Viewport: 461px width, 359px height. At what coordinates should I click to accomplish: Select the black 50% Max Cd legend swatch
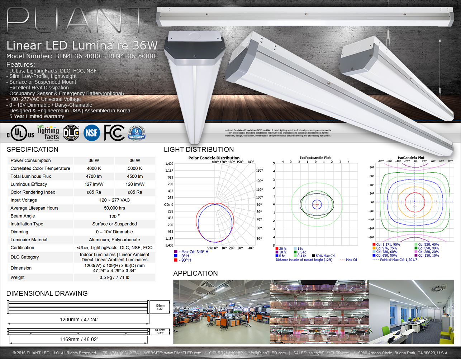(313, 256)
